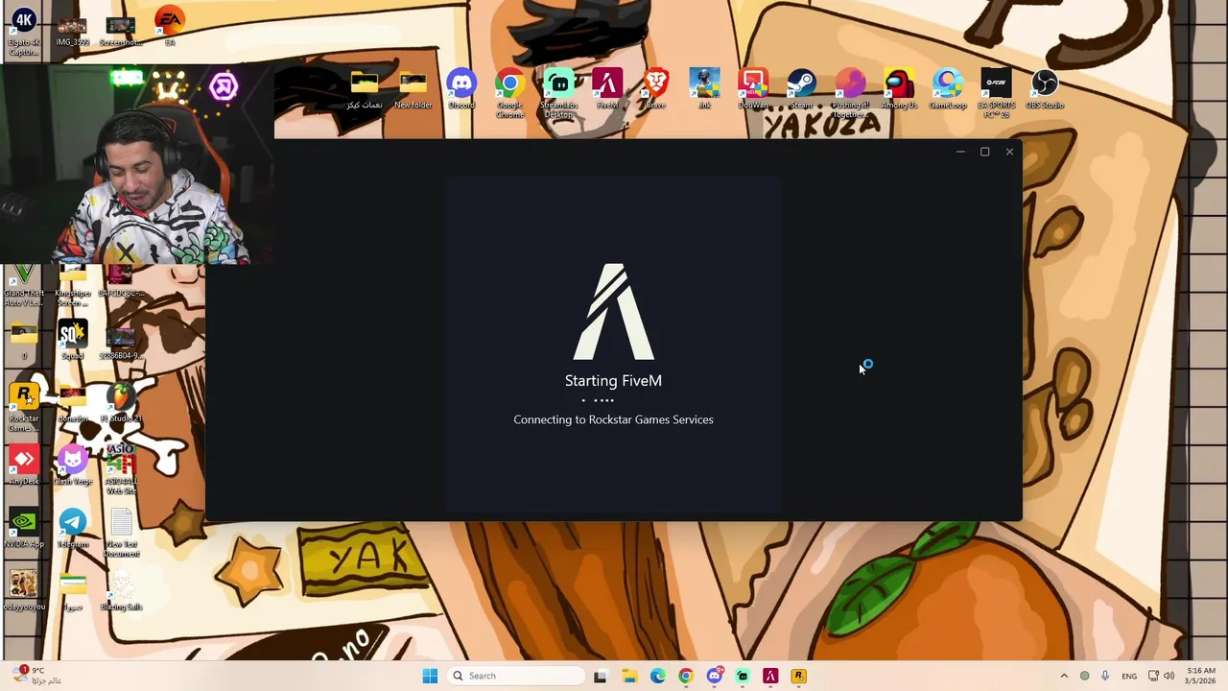This screenshot has width=1228, height=691.
Task: Close the FiveM launcher window
Action: point(1009,152)
